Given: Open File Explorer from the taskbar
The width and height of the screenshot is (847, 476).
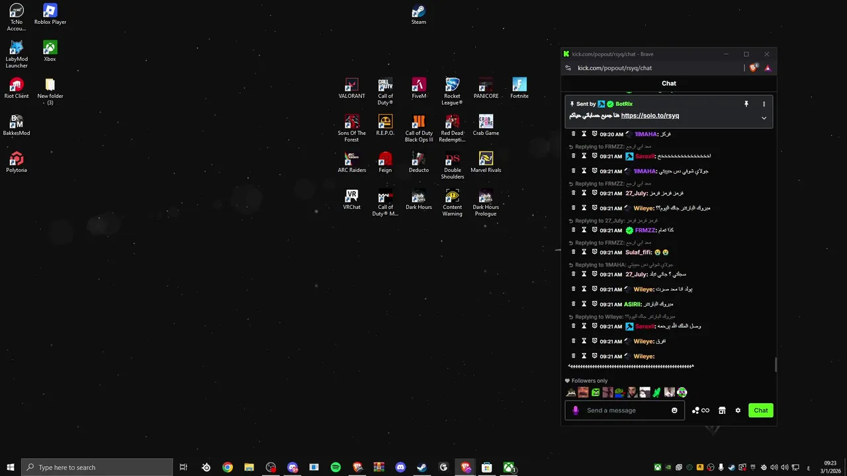Looking at the screenshot, I should [x=249, y=467].
